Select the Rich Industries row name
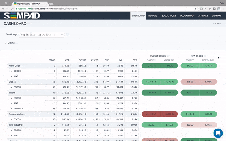The width and height of the screenshot is (226, 141). pos(16,125)
